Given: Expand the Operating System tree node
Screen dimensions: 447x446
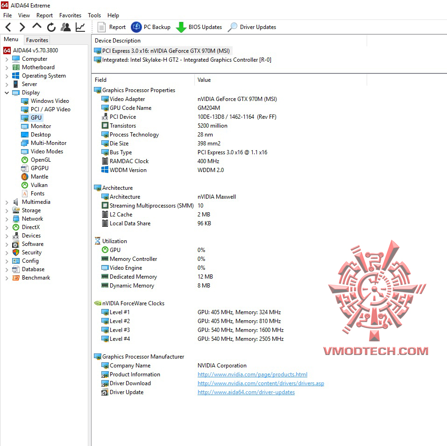Looking at the screenshot, I should point(7,76).
